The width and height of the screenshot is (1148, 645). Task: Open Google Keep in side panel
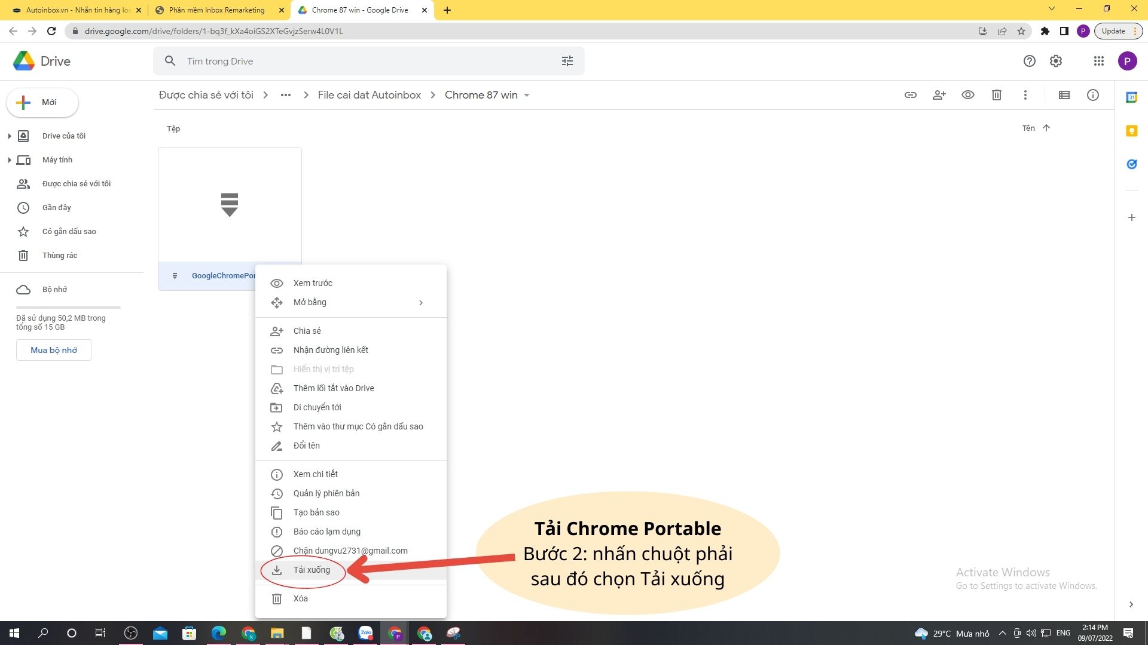(x=1131, y=131)
